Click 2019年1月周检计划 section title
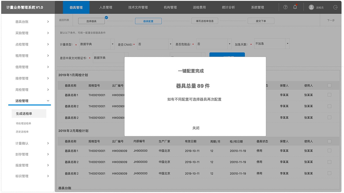This screenshot has width=344, height=193. click(73, 75)
